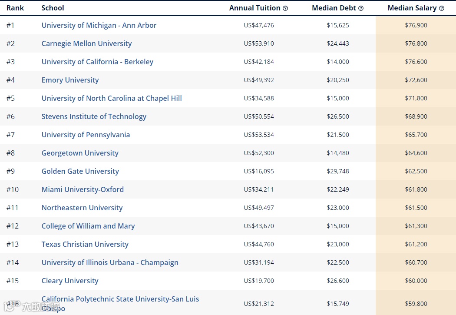Open Carnegie Mellon University link

(87, 43)
